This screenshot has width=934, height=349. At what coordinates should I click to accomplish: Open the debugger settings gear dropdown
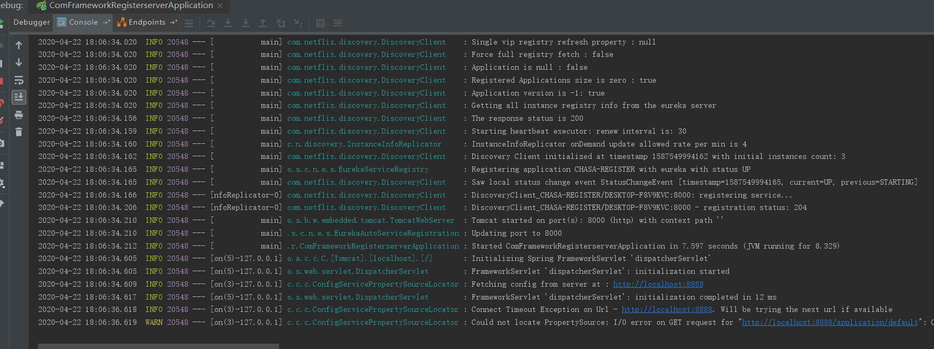pos(3,183)
